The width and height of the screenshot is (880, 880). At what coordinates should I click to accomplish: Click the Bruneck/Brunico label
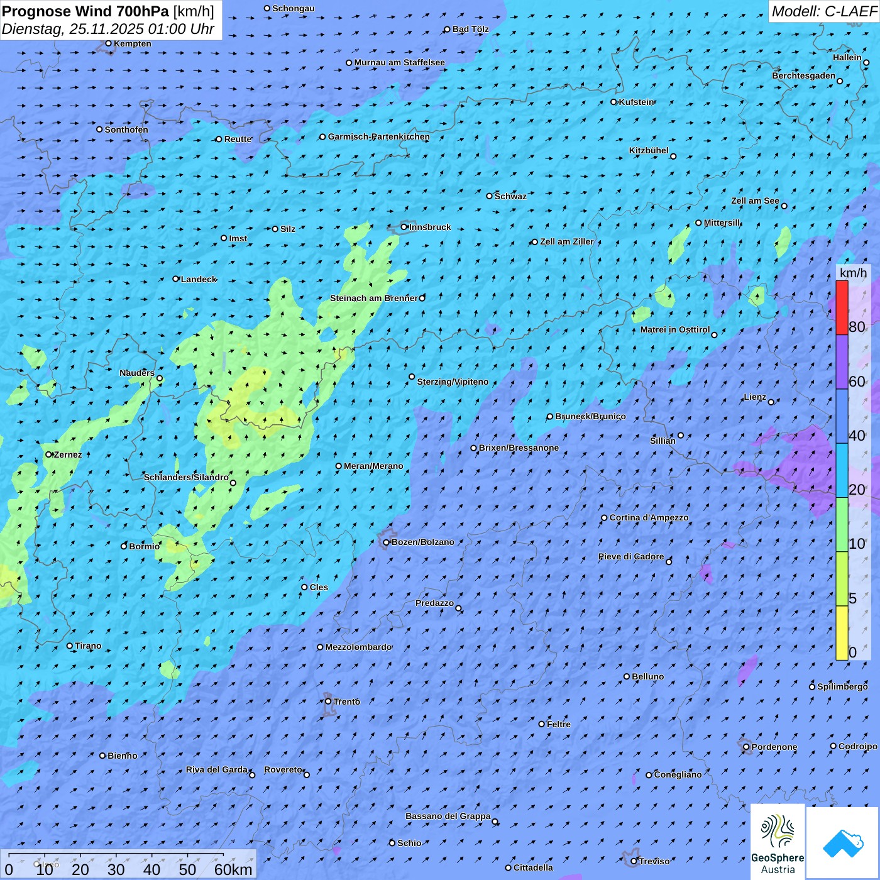(x=590, y=416)
